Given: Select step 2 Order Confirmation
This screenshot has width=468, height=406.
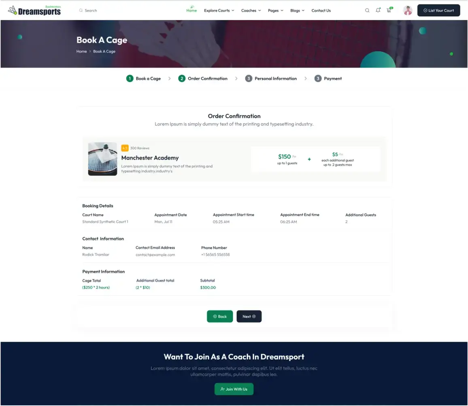Looking at the screenshot, I should (203, 79).
